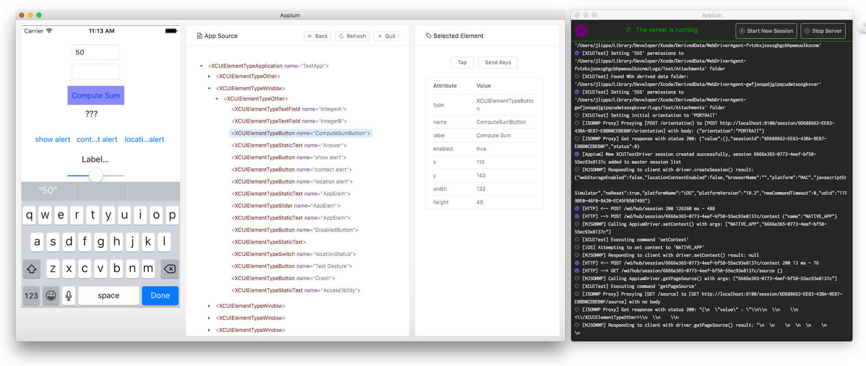Collapse the XCUIElementTypeApplication TestApp node
Viewport: 866px width, 366px height.
click(x=201, y=66)
